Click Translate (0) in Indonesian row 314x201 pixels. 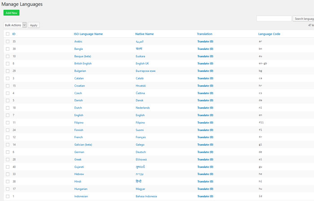pyautogui.click(x=205, y=196)
